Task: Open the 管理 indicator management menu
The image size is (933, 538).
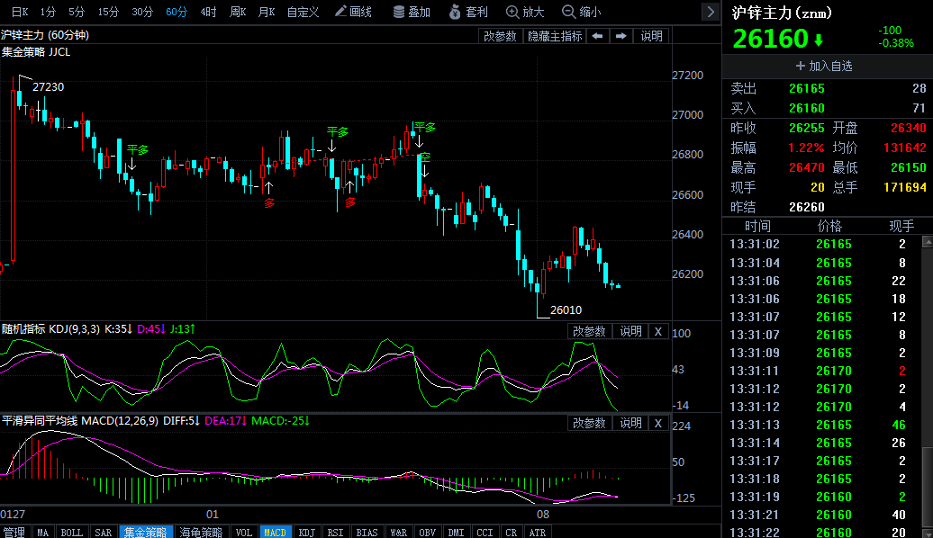Action: coord(14,532)
